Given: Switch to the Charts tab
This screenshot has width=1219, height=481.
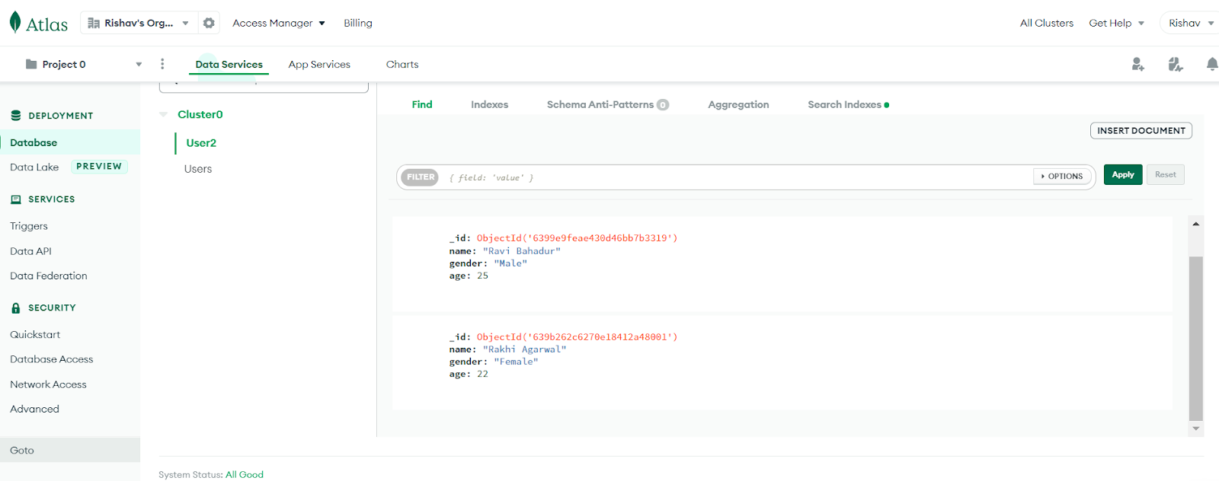Looking at the screenshot, I should pyautogui.click(x=402, y=64).
